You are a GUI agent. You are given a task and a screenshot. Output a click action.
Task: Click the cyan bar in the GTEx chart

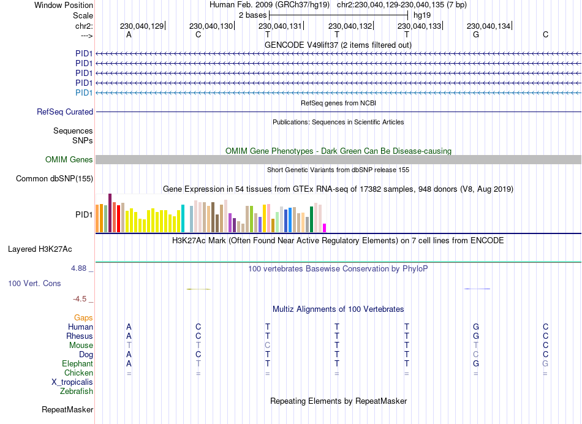[183, 218]
